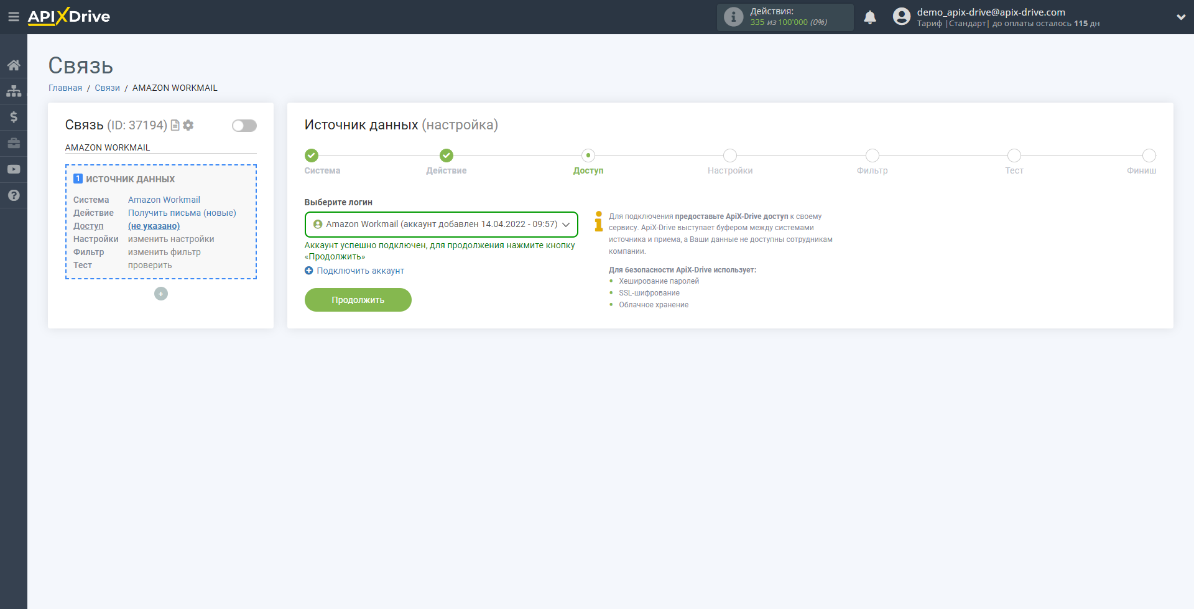
Task: Select the Фильтр step label
Action: [x=872, y=170]
